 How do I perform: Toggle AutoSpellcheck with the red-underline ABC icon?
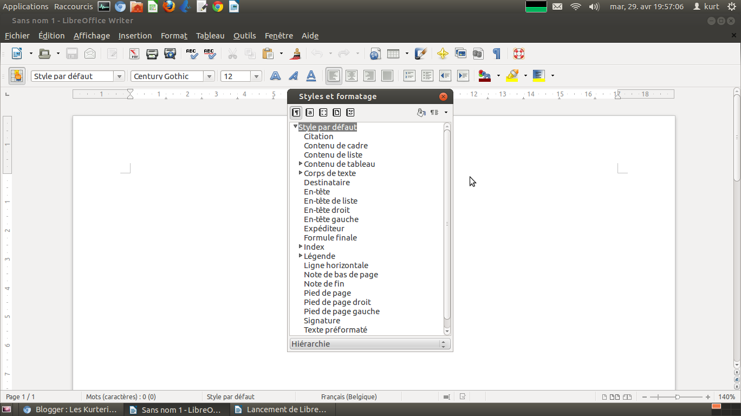coord(209,54)
